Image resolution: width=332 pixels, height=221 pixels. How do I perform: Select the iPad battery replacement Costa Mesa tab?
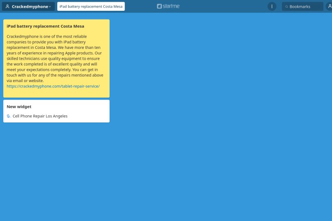tap(91, 7)
